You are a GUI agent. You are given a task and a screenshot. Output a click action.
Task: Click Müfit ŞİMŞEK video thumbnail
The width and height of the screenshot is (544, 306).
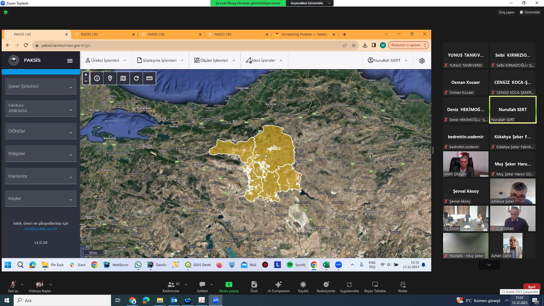click(466, 164)
